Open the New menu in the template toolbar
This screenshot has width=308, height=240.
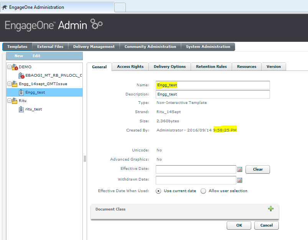(19, 56)
